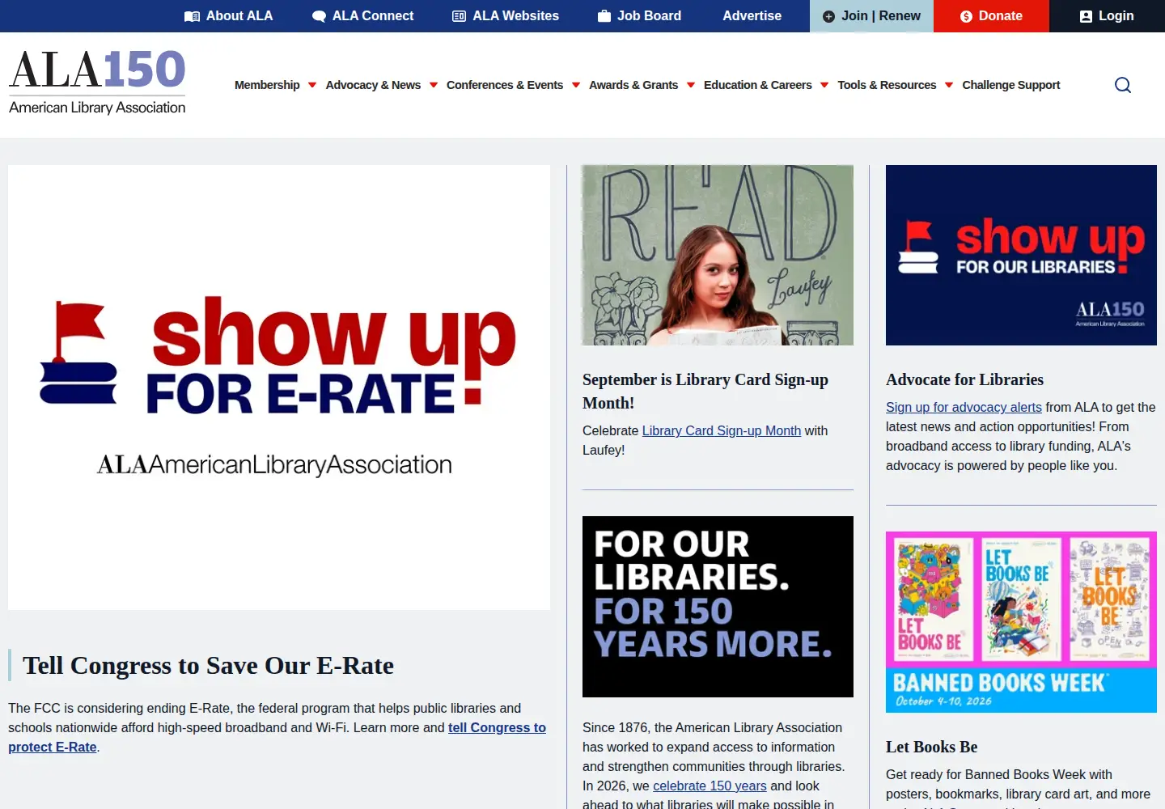Click the 'For 150 Years More' image
Image resolution: width=1165 pixels, height=809 pixels.
coord(718,607)
